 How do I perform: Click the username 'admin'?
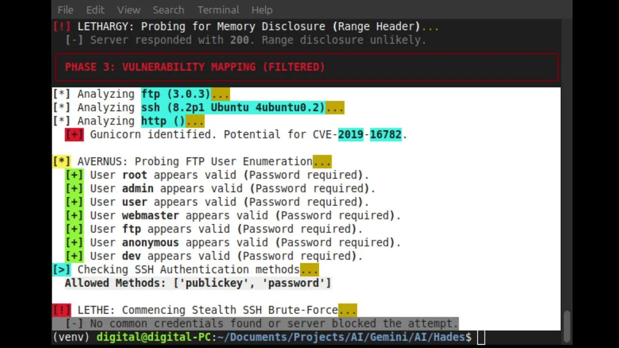pyautogui.click(x=138, y=188)
